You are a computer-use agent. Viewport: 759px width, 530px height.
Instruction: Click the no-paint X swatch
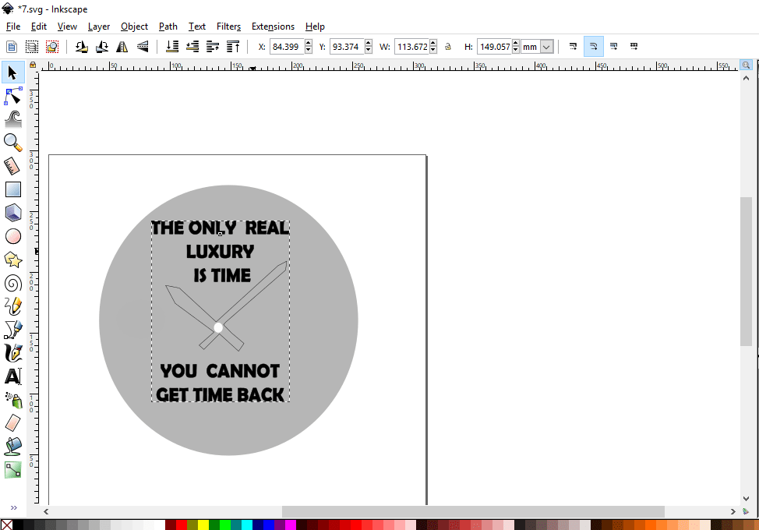(x=7, y=525)
